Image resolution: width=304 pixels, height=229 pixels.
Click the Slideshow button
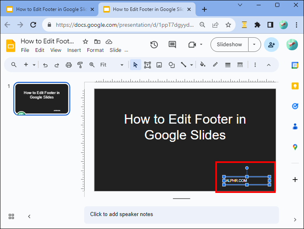pos(229,45)
